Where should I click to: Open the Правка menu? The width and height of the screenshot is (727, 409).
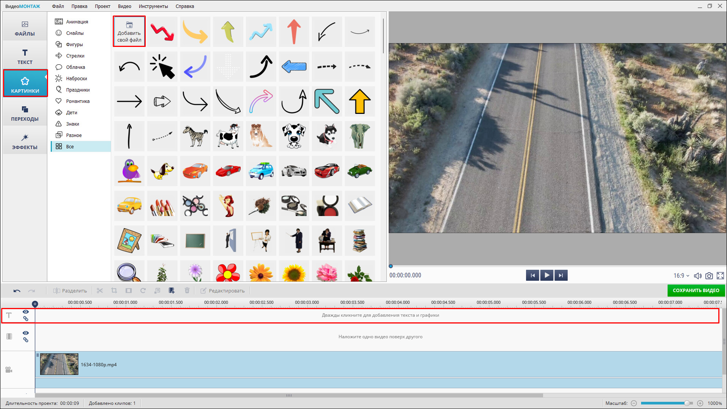[79, 6]
